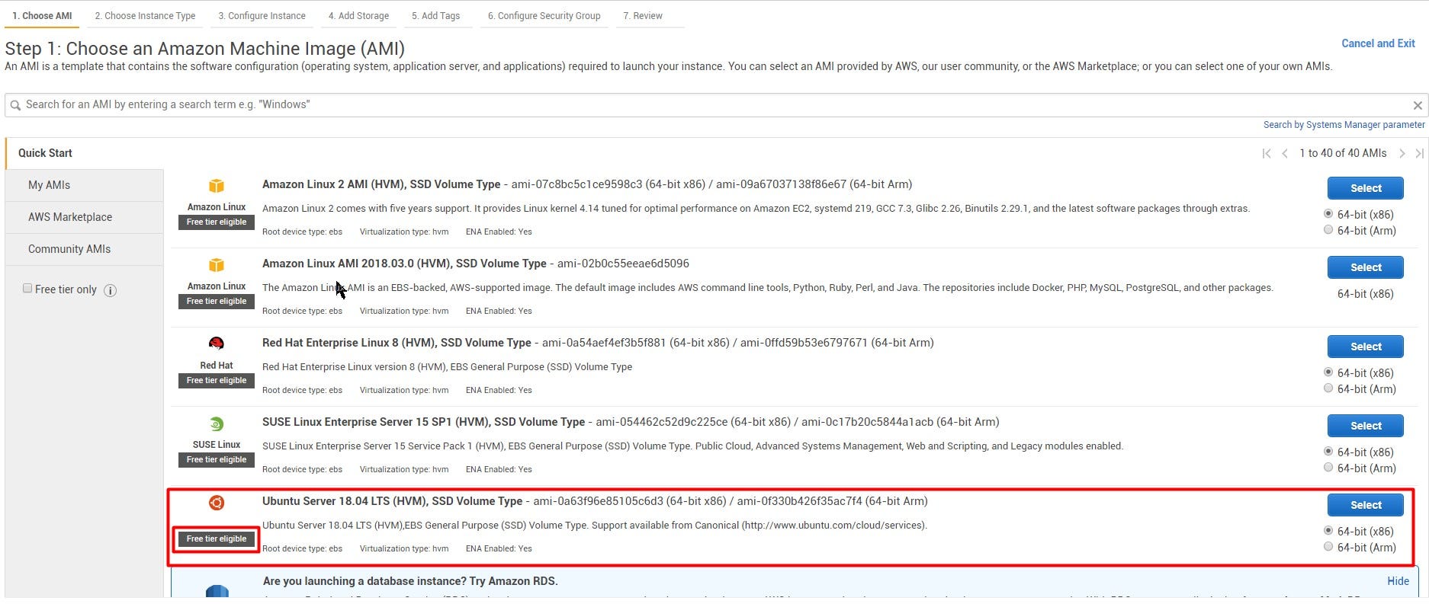Click Cancel and Exit link
Image resolution: width=1429 pixels, height=604 pixels.
[1378, 43]
